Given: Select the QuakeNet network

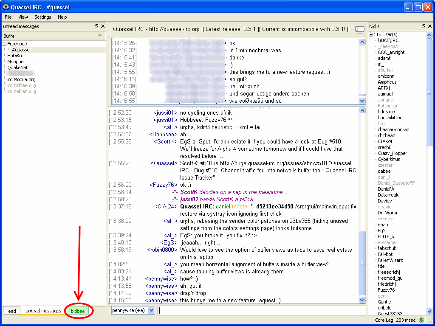Looking at the screenshot, I should point(17,67).
